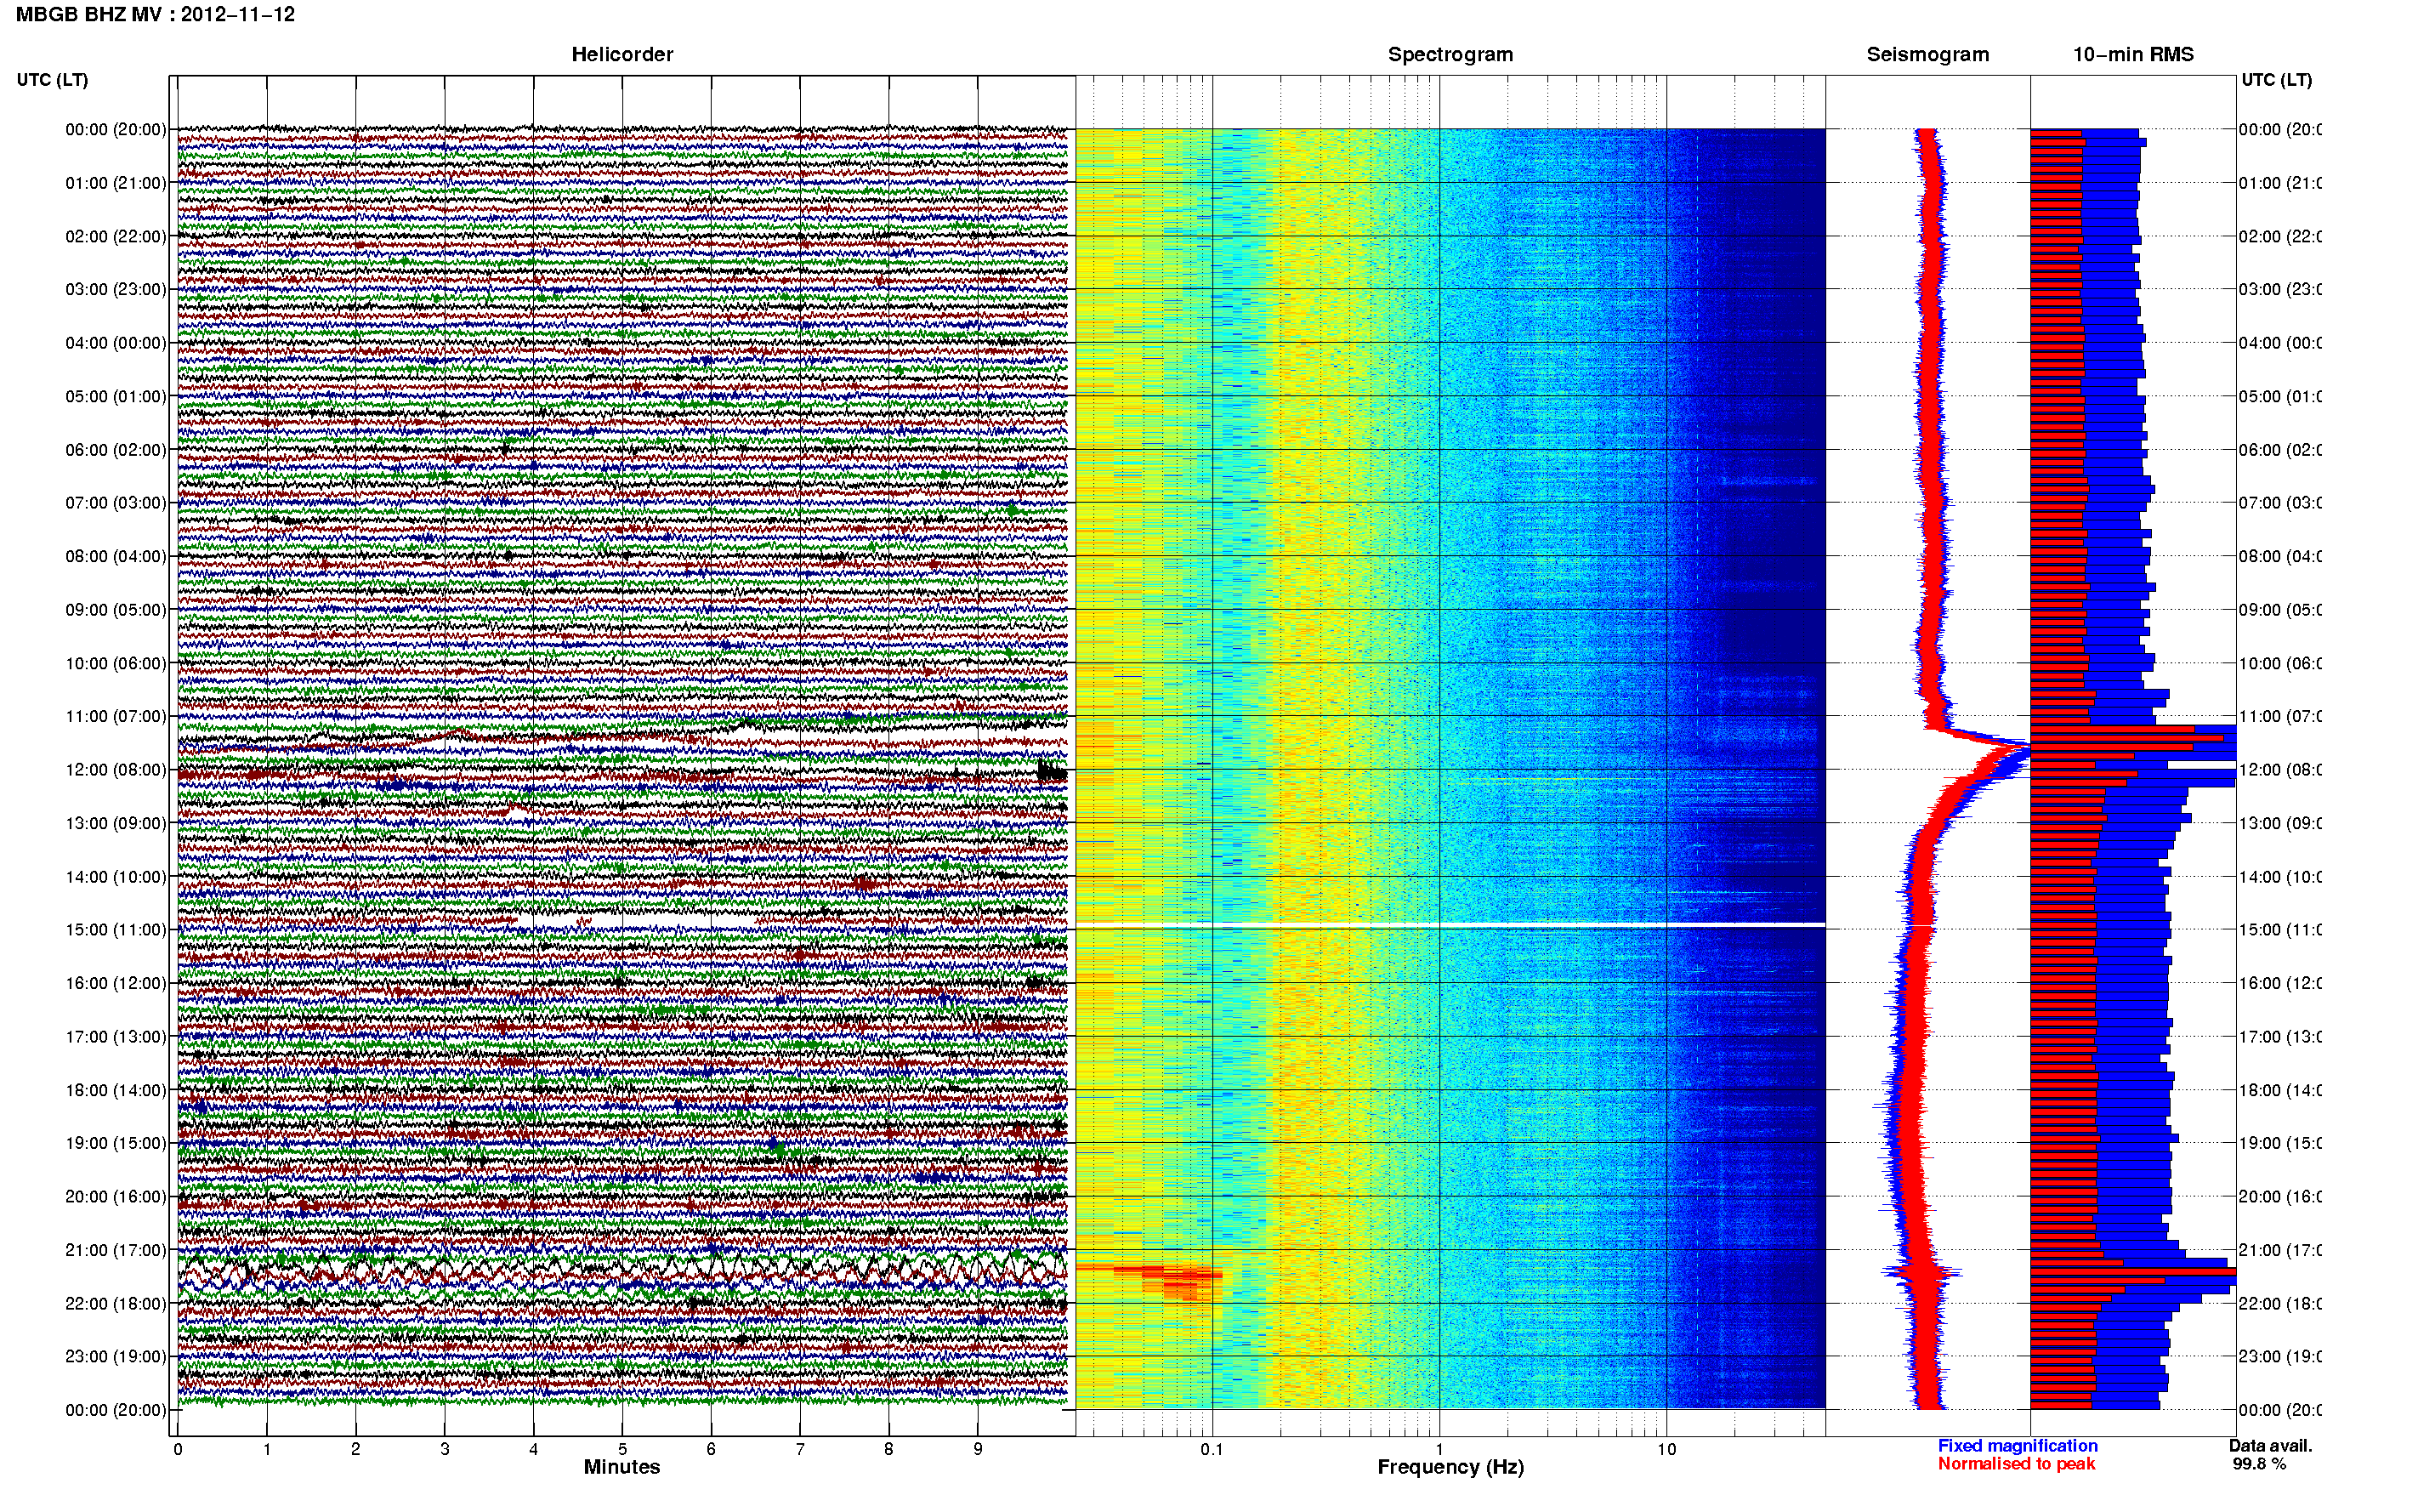
Task: Click the '2' tick on Minutes axis
Action: click(x=356, y=1449)
